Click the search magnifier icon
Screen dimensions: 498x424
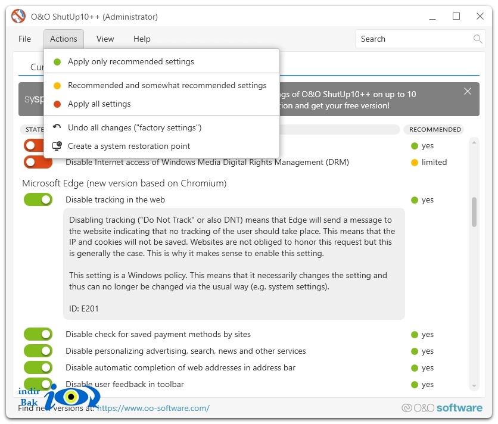click(x=477, y=39)
